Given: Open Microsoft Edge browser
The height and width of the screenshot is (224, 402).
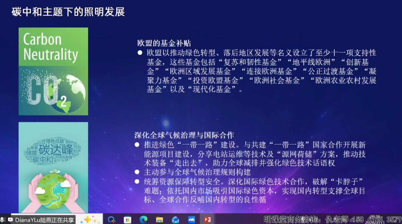Looking at the screenshot, I should click(144, 219).
